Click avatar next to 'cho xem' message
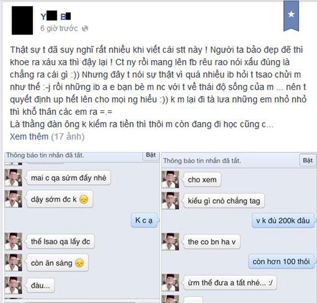Image resolution: width=317 pixels, height=303 pixels. click(170, 179)
